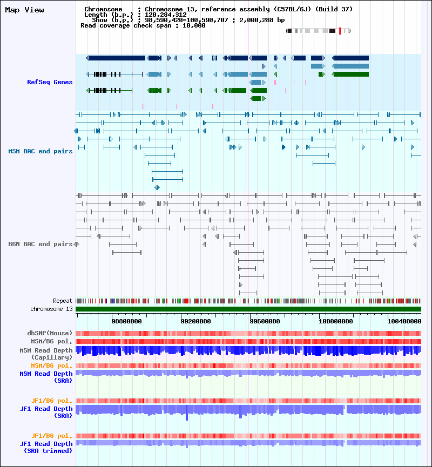
Task: Click the 'Show (b.p.)' range text
Action: click(x=188, y=21)
